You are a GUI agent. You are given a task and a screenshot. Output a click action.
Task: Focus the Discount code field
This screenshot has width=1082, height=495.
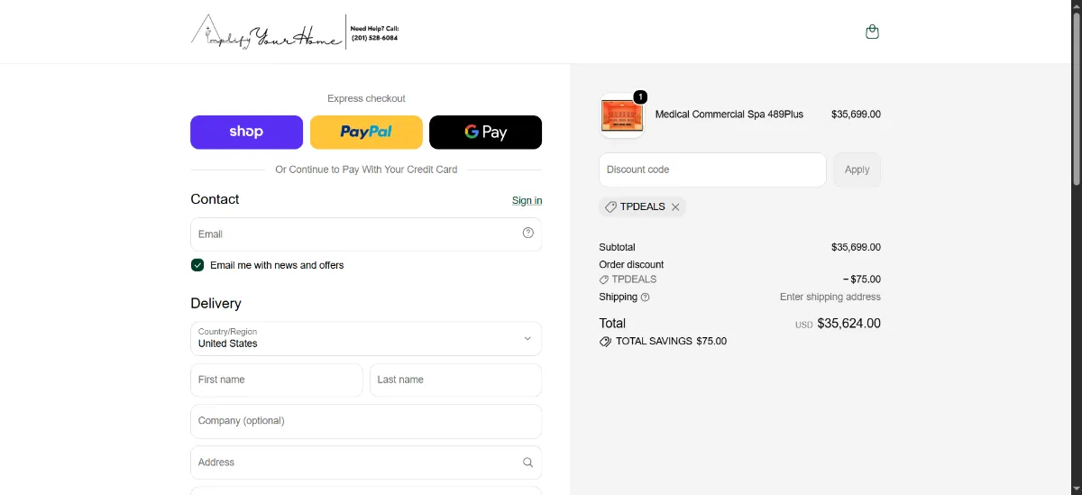point(712,170)
